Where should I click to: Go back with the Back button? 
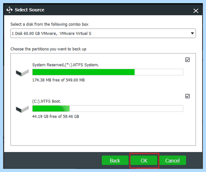tap(115, 160)
